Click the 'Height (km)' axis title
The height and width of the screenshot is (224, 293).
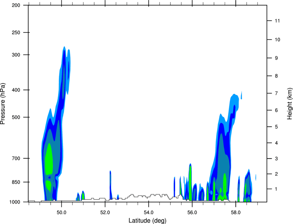(290, 103)
